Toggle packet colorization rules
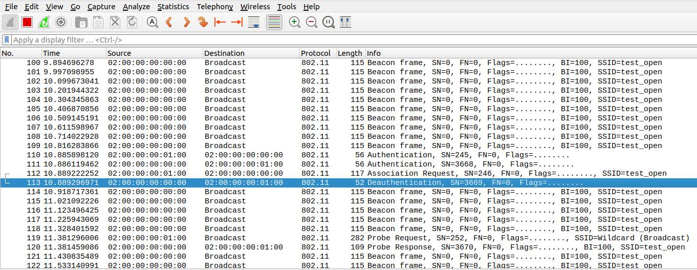 click(x=274, y=22)
